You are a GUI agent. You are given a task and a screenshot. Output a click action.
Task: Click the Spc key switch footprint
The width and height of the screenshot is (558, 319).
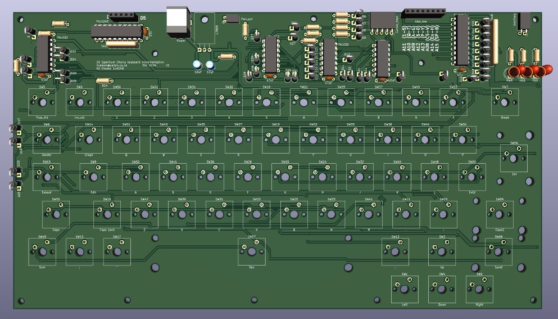pos(252,252)
